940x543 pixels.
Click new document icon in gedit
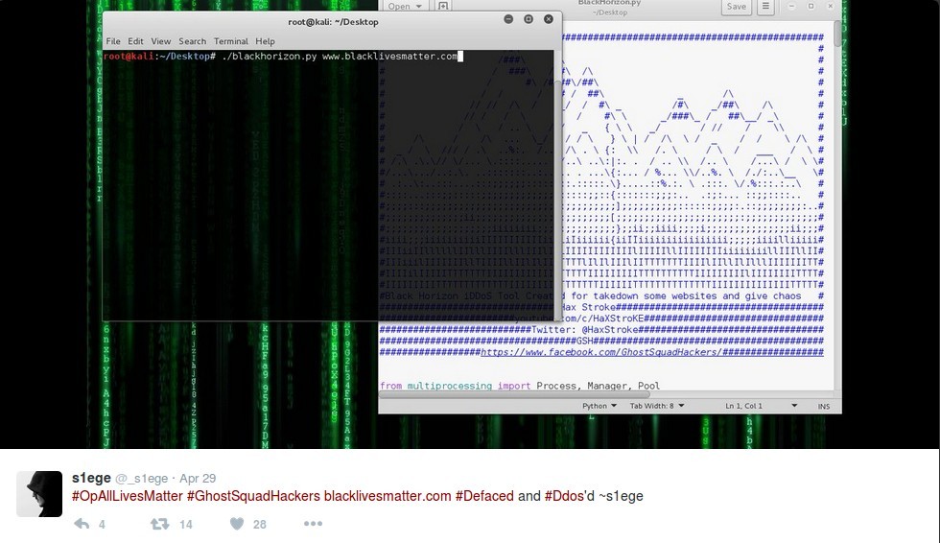click(x=443, y=7)
